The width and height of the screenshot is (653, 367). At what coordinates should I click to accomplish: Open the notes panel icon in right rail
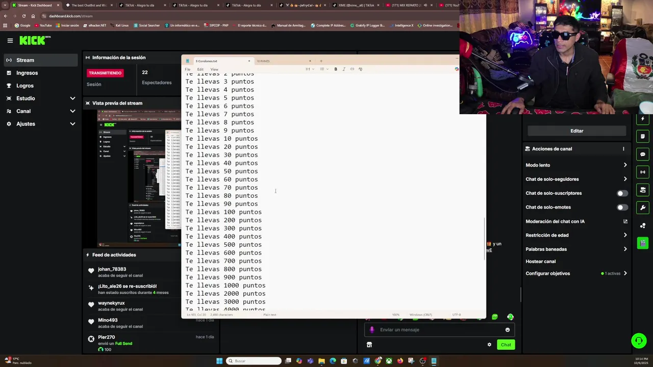[643, 137]
